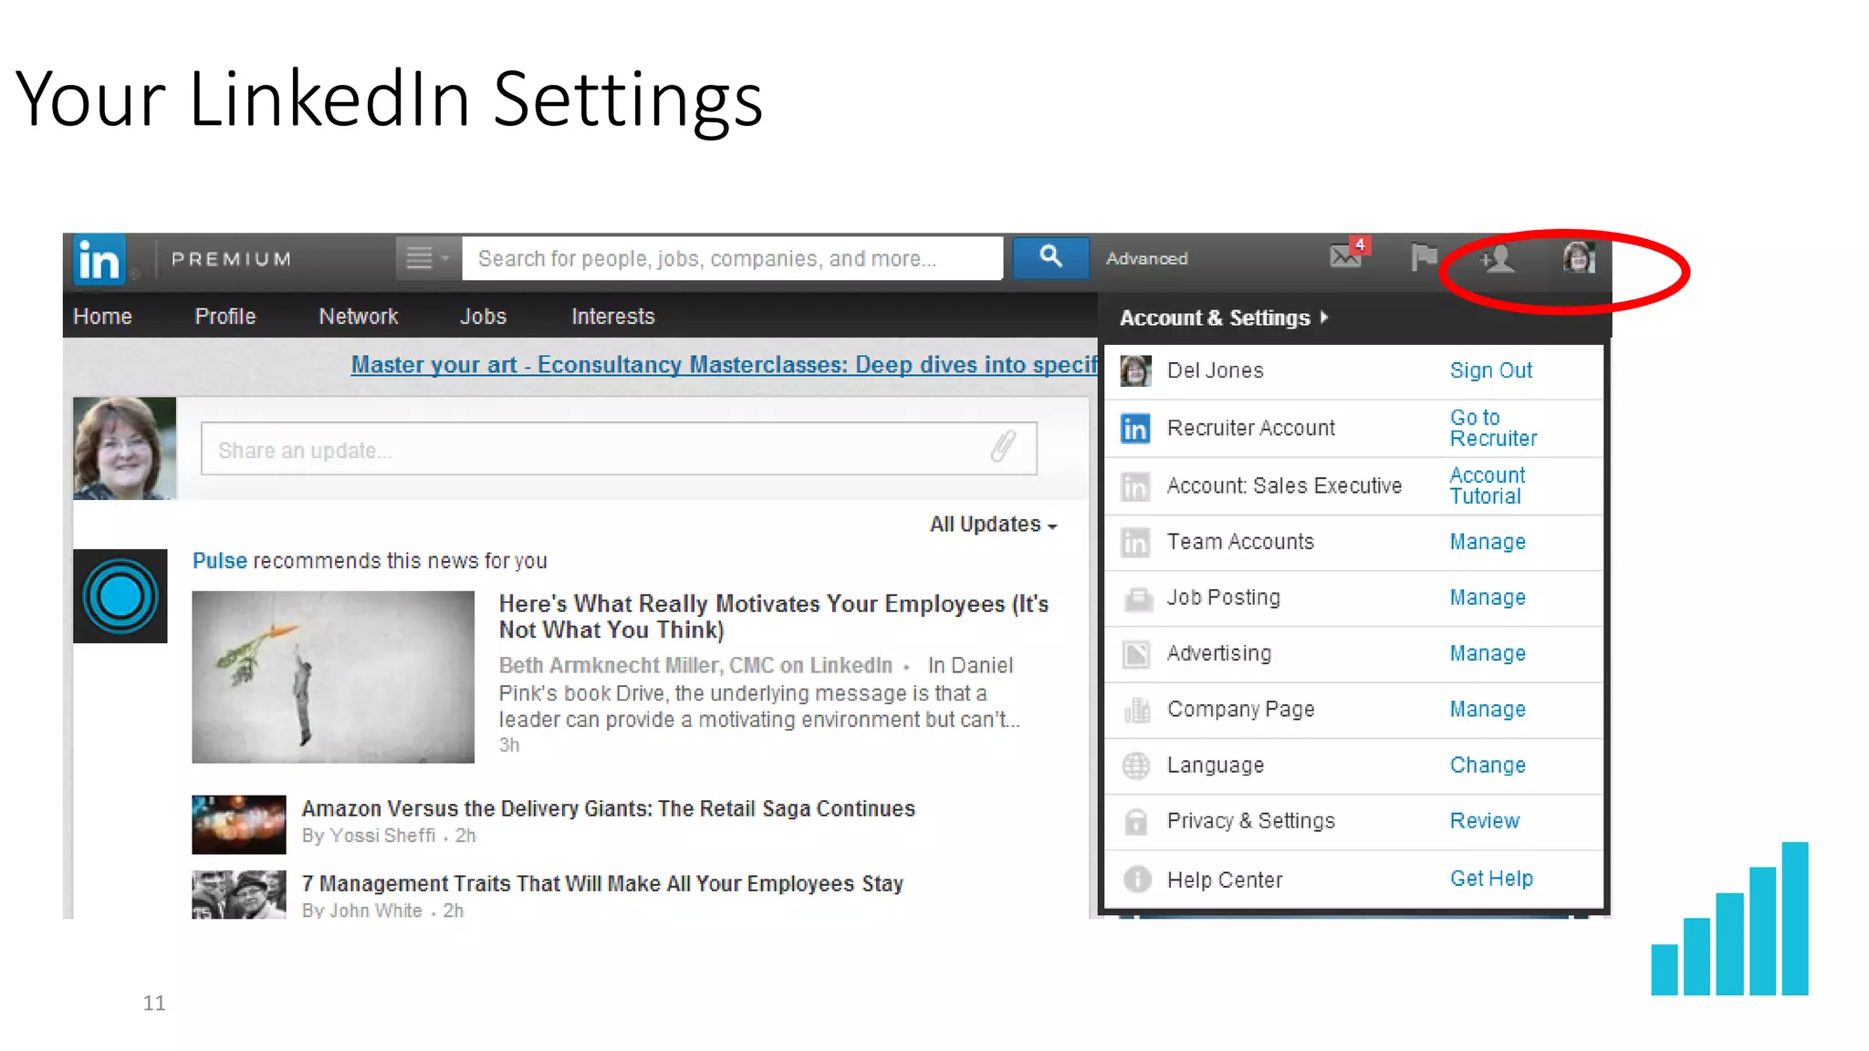Open the Network menu
The height and width of the screenshot is (1051, 1869).
[359, 317]
